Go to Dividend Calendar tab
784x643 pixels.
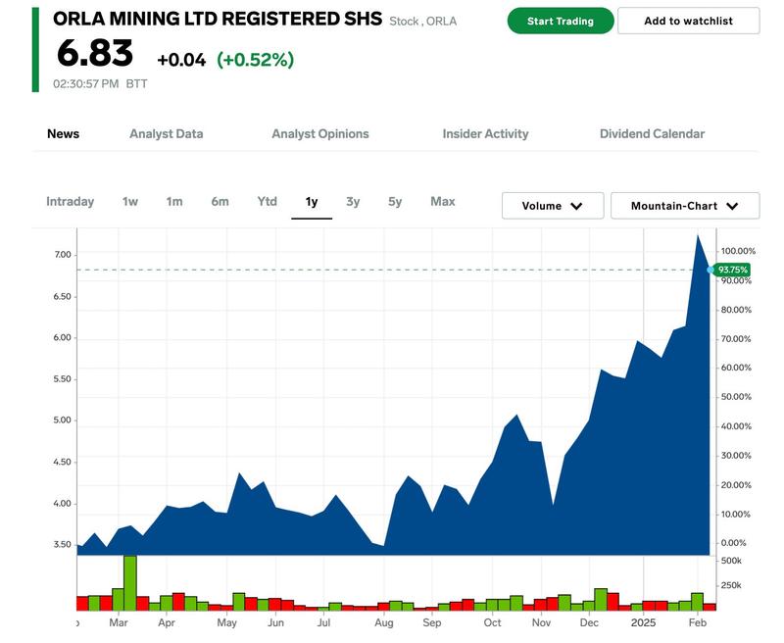click(x=652, y=133)
